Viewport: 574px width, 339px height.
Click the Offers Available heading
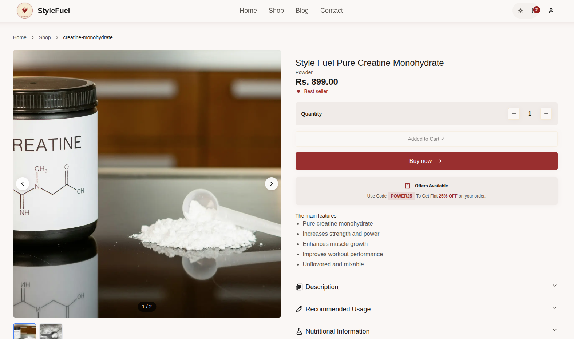(431, 186)
